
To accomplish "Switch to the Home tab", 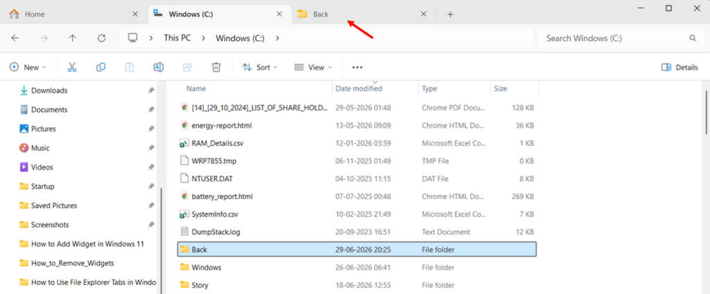I will (x=73, y=15).
